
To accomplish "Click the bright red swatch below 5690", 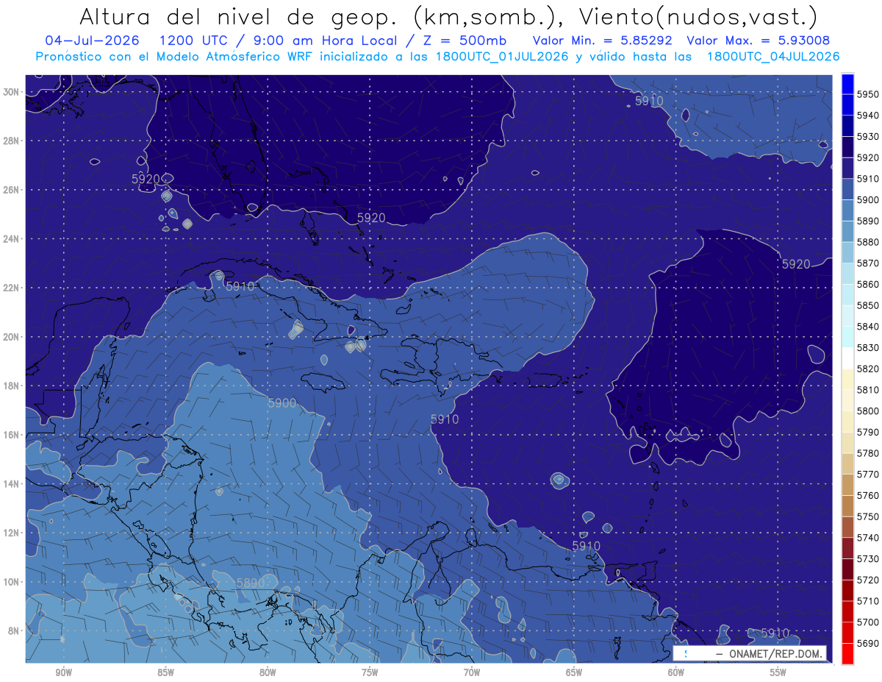I will point(847,653).
